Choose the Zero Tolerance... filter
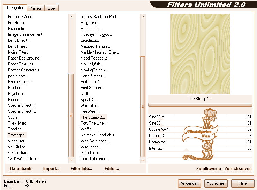This screenshot has height=190, width=257. (95, 159)
